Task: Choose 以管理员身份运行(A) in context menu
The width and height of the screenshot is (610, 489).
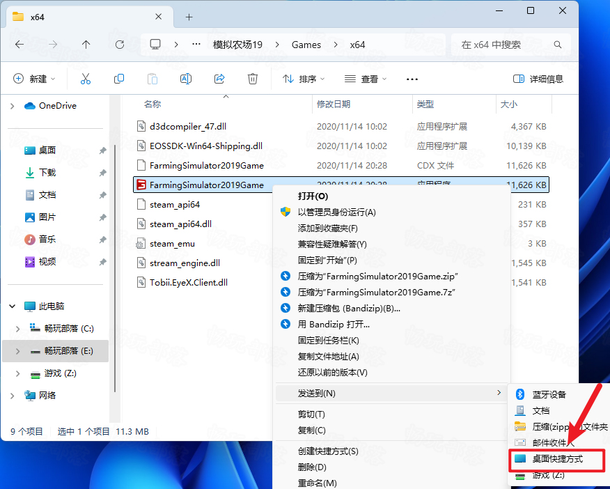Action: 337,212
